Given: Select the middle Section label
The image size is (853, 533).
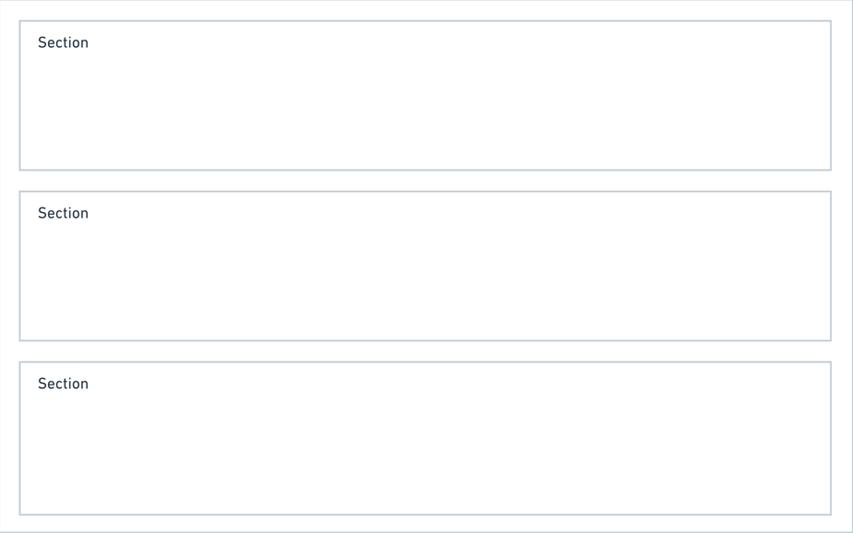Looking at the screenshot, I should tap(63, 213).
